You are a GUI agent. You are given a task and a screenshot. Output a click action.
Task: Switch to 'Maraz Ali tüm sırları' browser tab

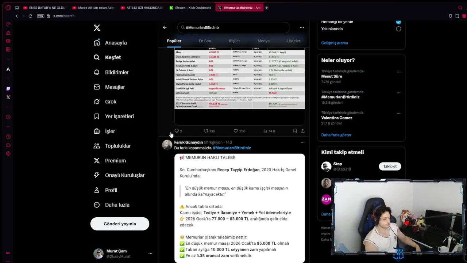click(x=93, y=8)
